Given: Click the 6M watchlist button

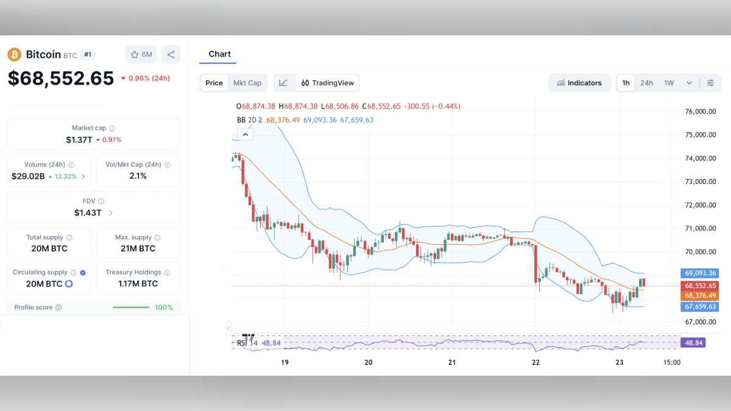Looking at the screenshot, I should coord(141,54).
